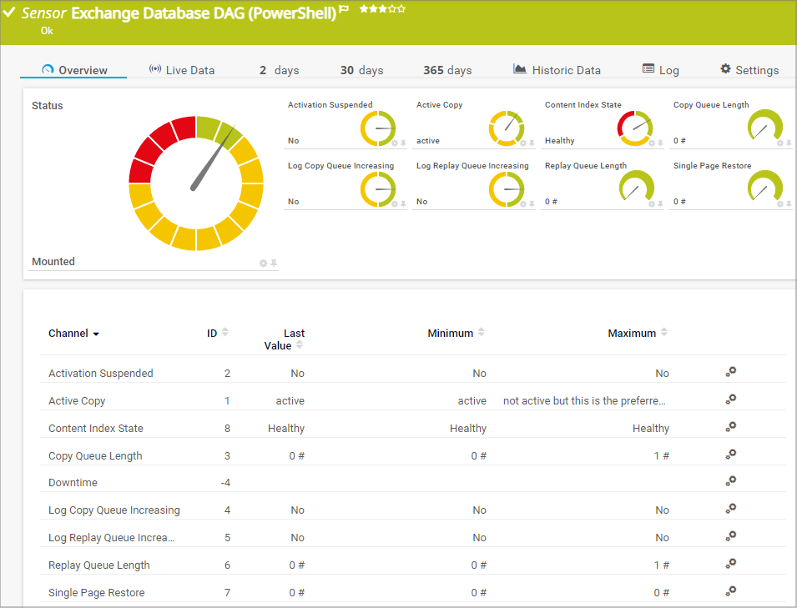Click the gear icon in Downtime row
The width and height of the screenshot is (797, 608).
(730, 481)
